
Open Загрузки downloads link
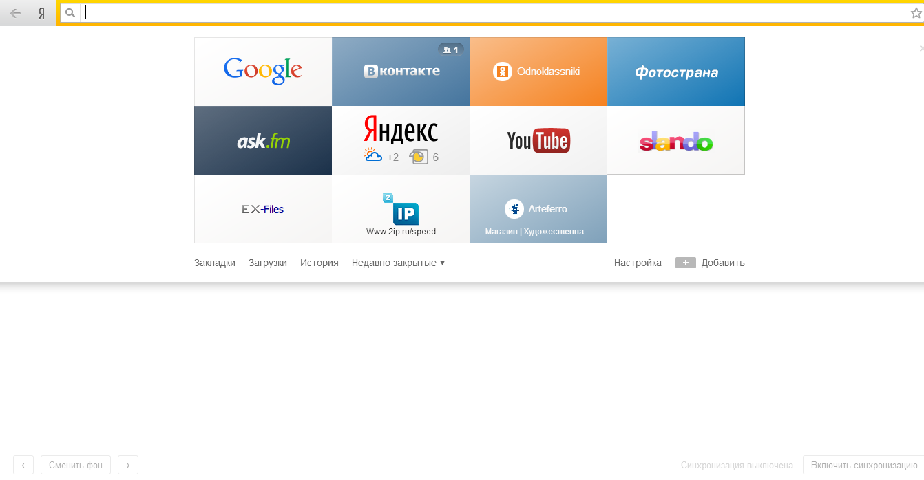[x=268, y=263]
